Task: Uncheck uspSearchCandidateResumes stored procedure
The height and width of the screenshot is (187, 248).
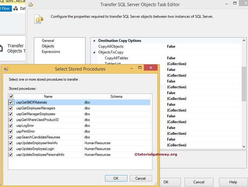Action: pyautogui.click(x=11, y=137)
